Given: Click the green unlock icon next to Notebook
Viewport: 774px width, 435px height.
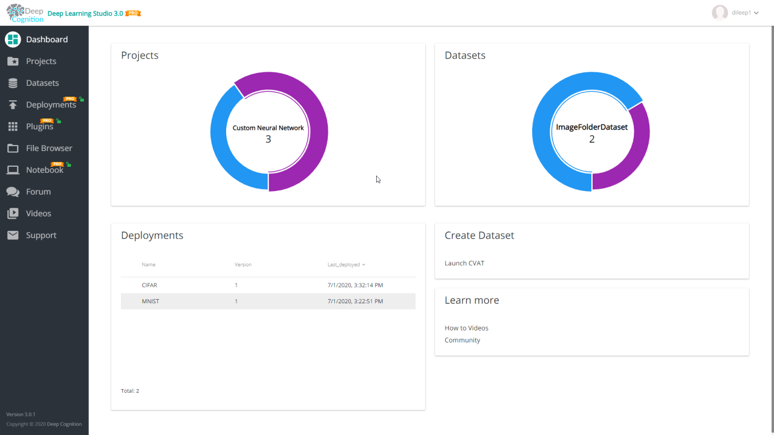Looking at the screenshot, I should coord(68,164).
